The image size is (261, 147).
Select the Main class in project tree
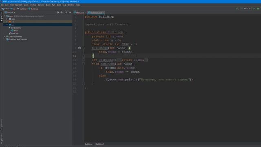[x=15, y=31]
